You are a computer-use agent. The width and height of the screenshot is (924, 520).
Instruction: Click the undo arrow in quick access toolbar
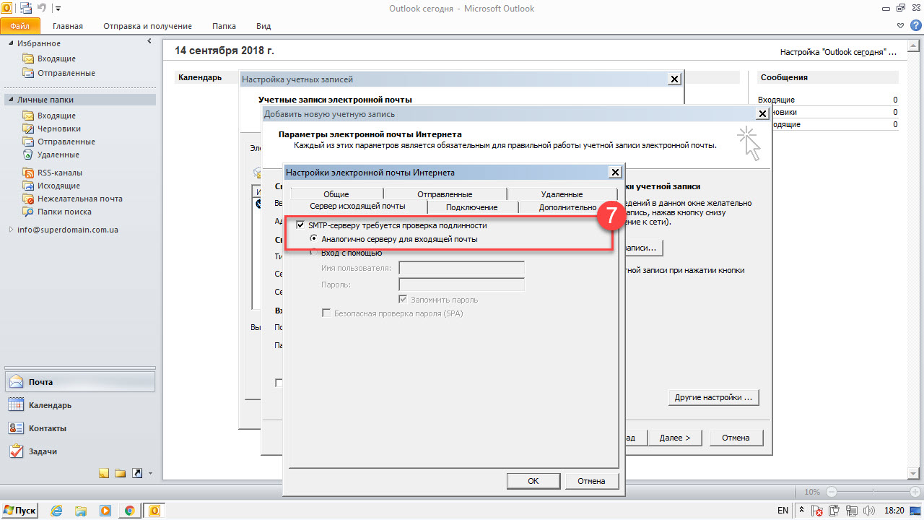(43, 8)
